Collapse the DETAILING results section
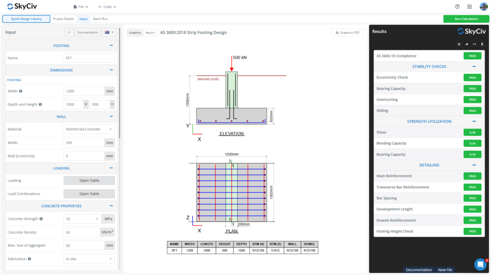 (x=474, y=165)
